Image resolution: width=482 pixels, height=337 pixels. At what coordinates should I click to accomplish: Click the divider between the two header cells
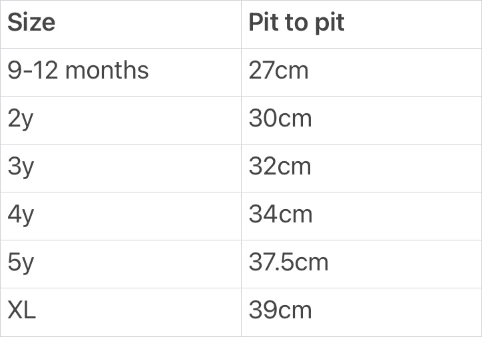coord(241,23)
